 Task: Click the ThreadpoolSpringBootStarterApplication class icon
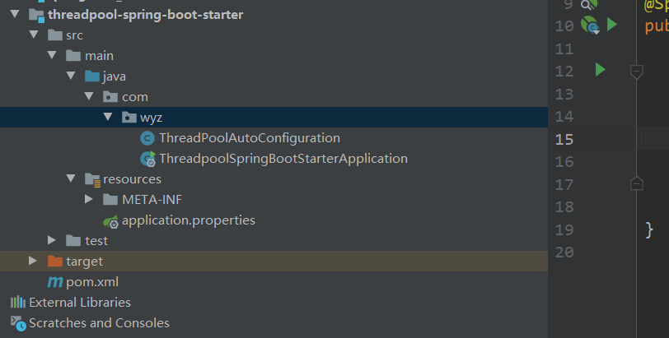[147, 159]
